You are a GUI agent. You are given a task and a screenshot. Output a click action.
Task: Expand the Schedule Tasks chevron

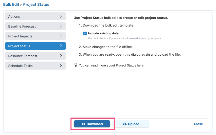point(61,66)
